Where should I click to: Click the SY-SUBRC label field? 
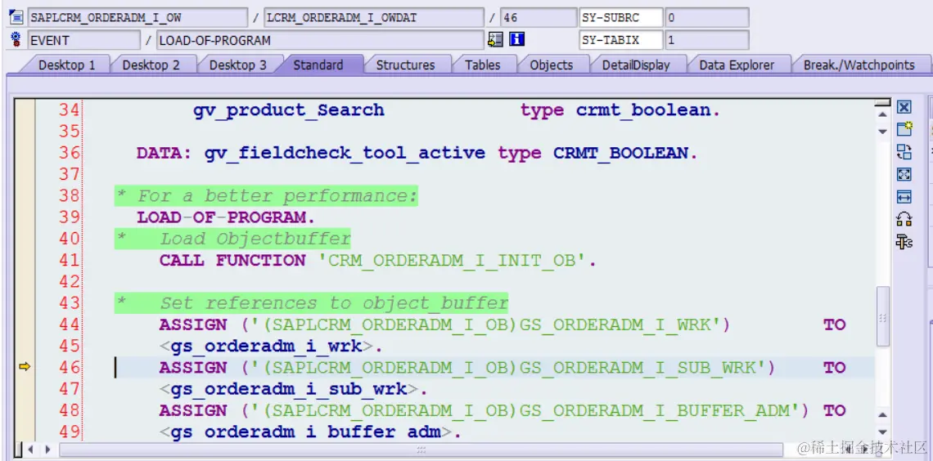coord(620,18)
